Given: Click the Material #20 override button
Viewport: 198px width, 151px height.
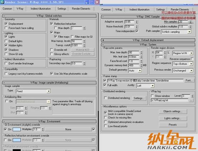Looking at the screenshot, I should [83, 50].
